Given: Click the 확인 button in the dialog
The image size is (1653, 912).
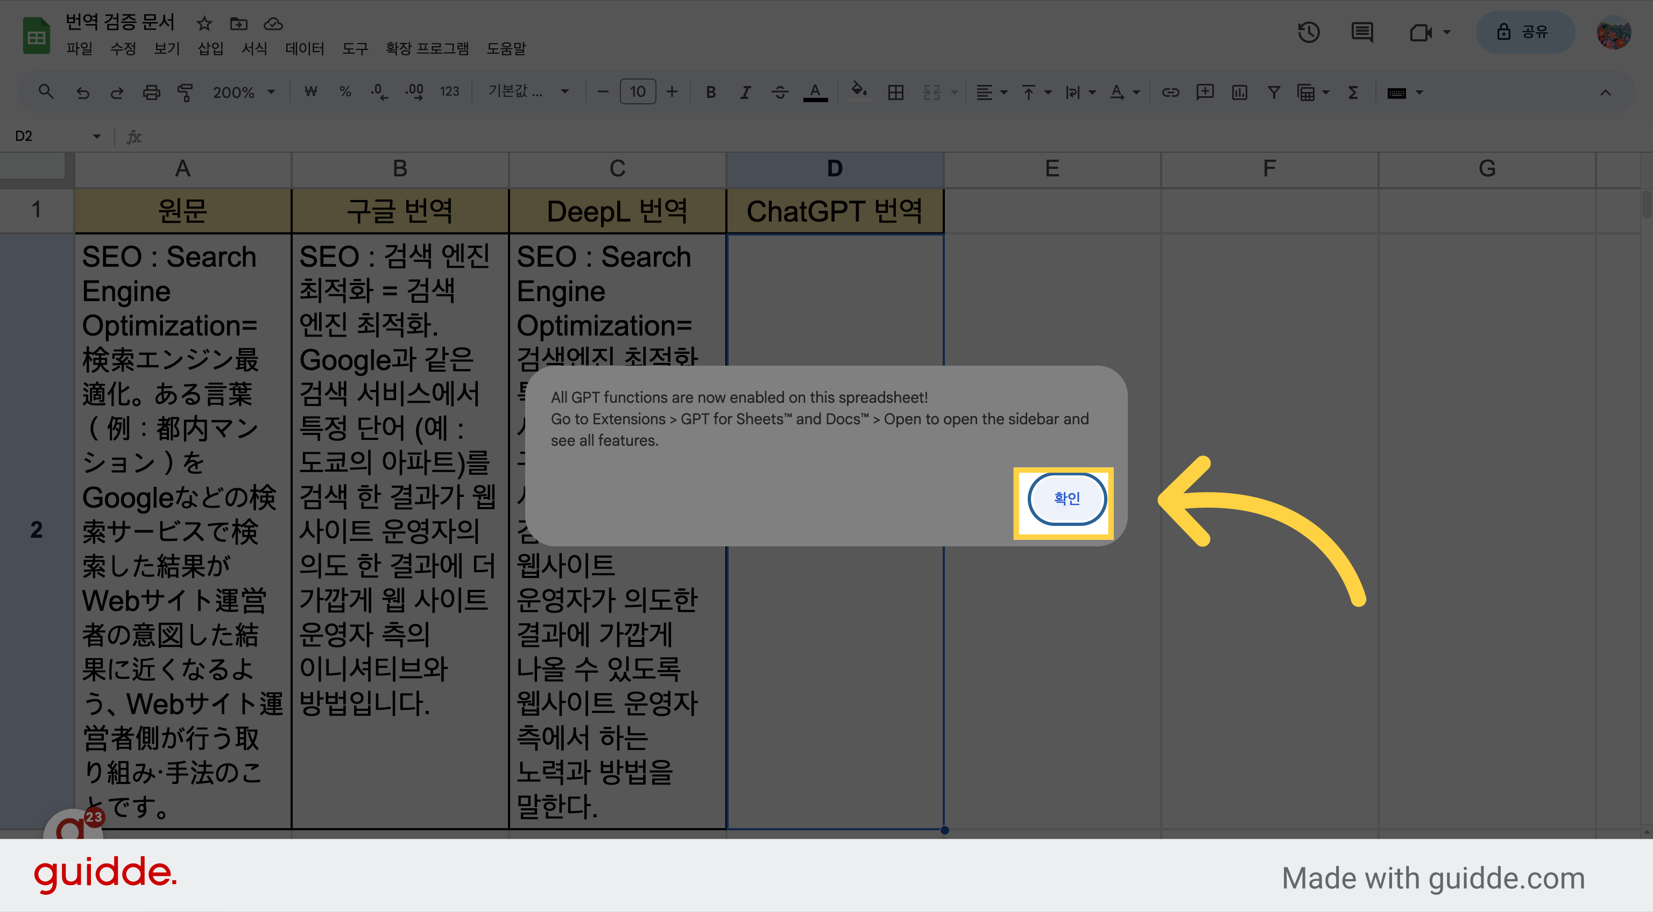Looking at the screenshot, I should (x=1066, y=499).
